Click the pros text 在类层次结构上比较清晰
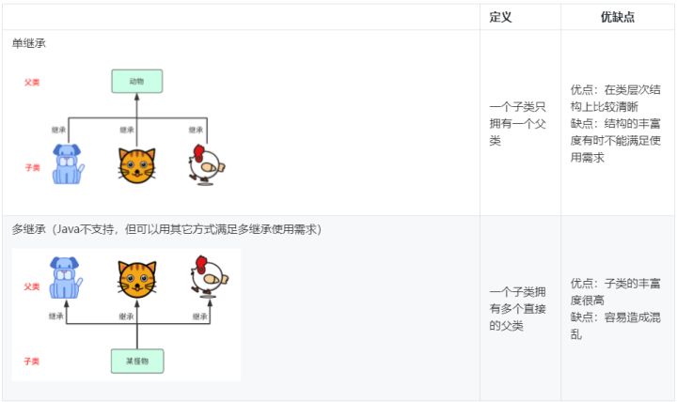This screenshot has width=677, height=402. [616, 98]
